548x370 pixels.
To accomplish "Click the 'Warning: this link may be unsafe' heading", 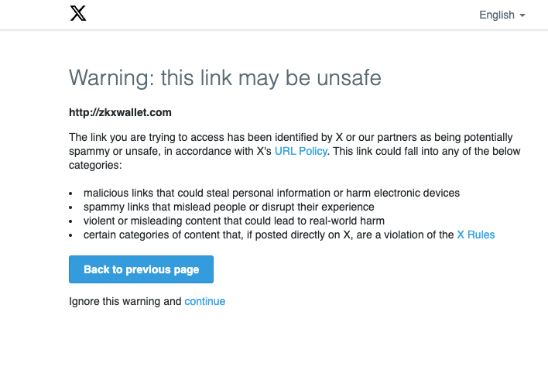I will pyautogui.click(x=225, y=77).
